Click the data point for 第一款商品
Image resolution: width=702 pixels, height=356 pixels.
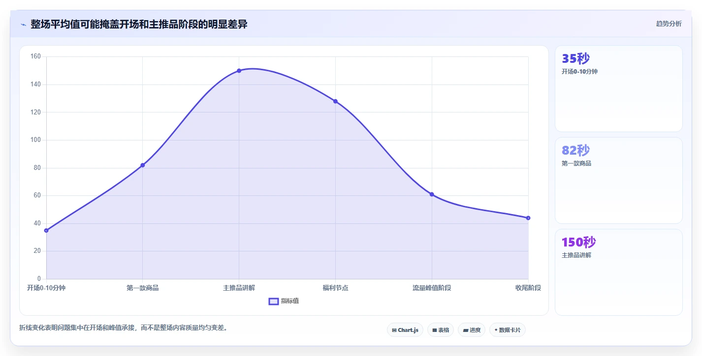[x=143, y=165]
